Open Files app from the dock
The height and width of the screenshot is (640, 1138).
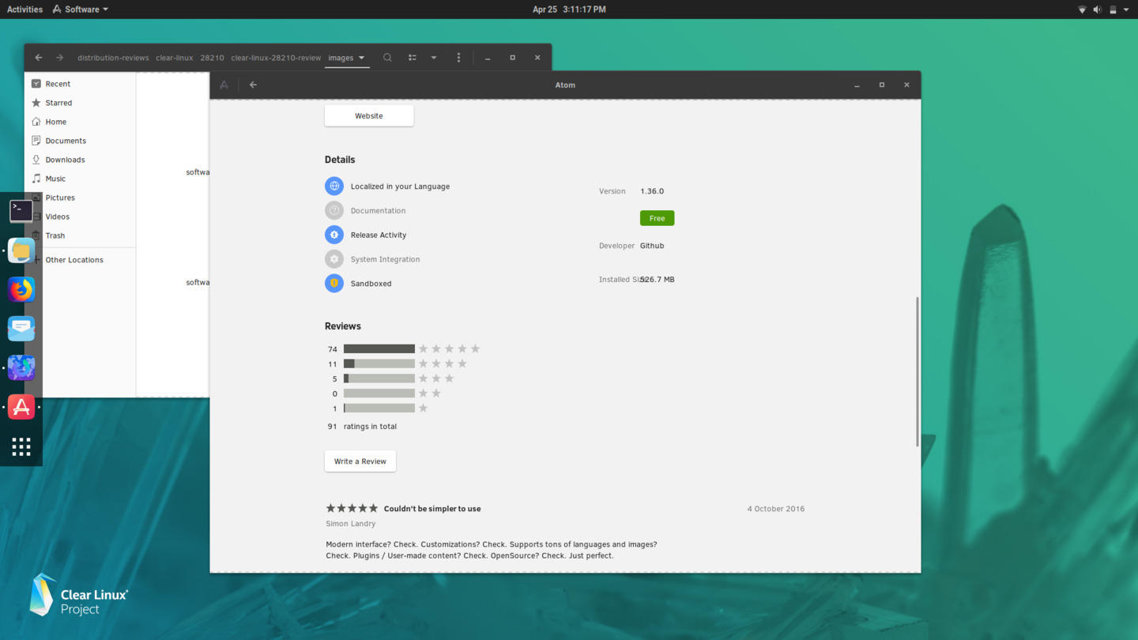click(21, 250)
